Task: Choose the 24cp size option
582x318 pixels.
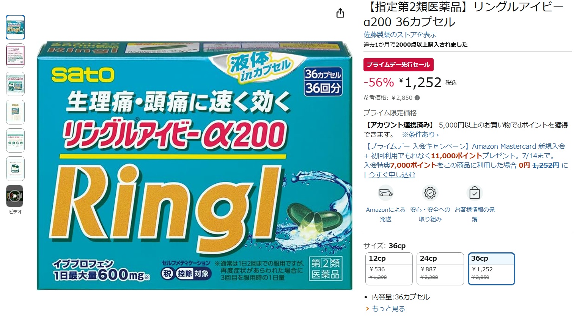Action: tap(440, 269)
